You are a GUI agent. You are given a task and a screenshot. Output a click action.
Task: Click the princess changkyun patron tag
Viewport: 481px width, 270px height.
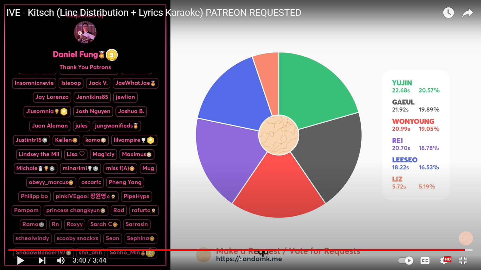(x=76, y=211)
